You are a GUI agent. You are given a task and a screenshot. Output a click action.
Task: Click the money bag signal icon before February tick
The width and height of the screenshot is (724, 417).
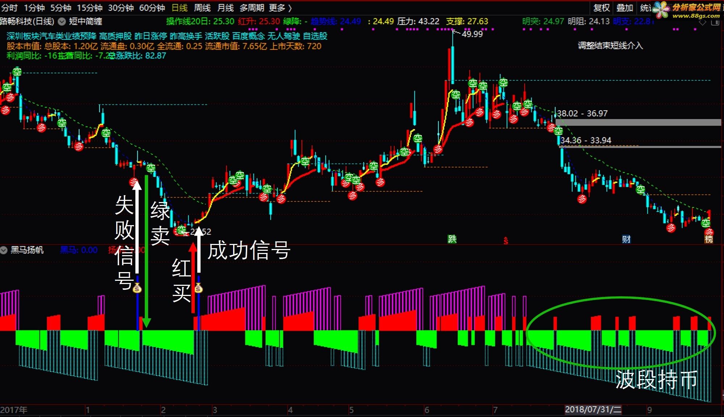137,288
